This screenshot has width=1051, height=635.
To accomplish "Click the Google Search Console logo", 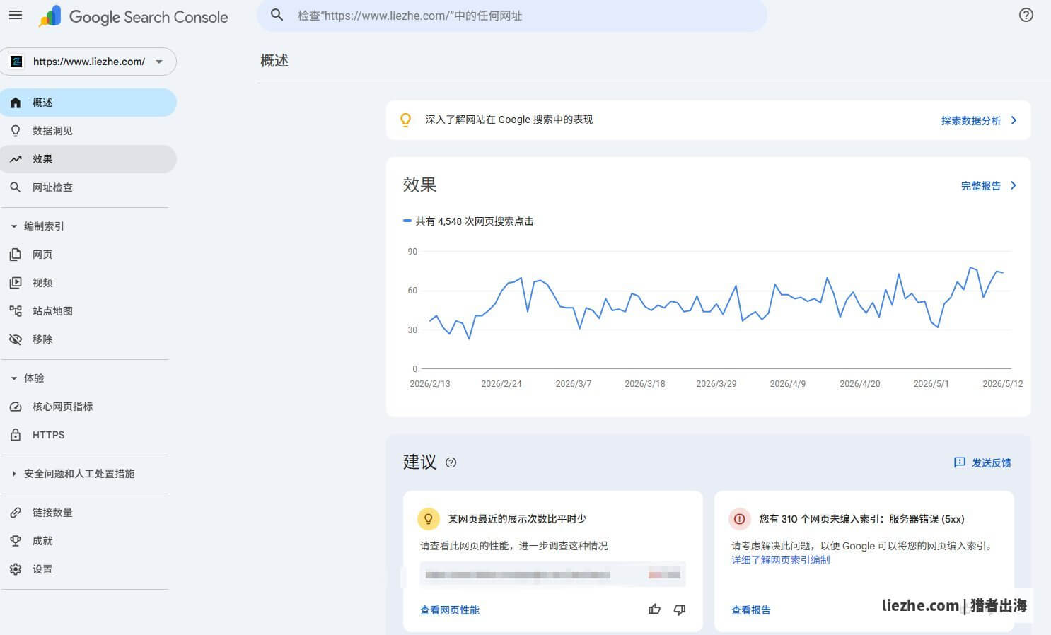I will [x=134, y=16].
